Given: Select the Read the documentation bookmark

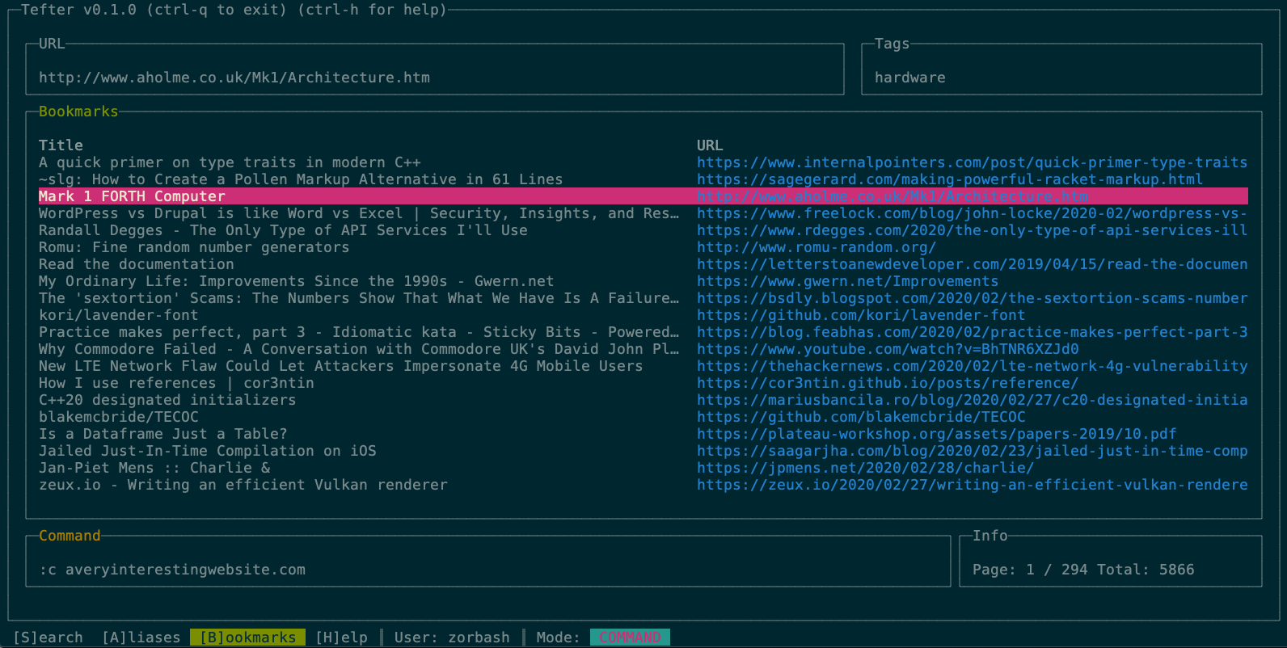Looking at the screenshot, I should coord(137,264).
